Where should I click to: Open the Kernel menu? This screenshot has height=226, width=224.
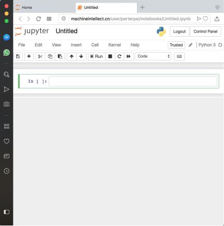[x=114, y=45]
